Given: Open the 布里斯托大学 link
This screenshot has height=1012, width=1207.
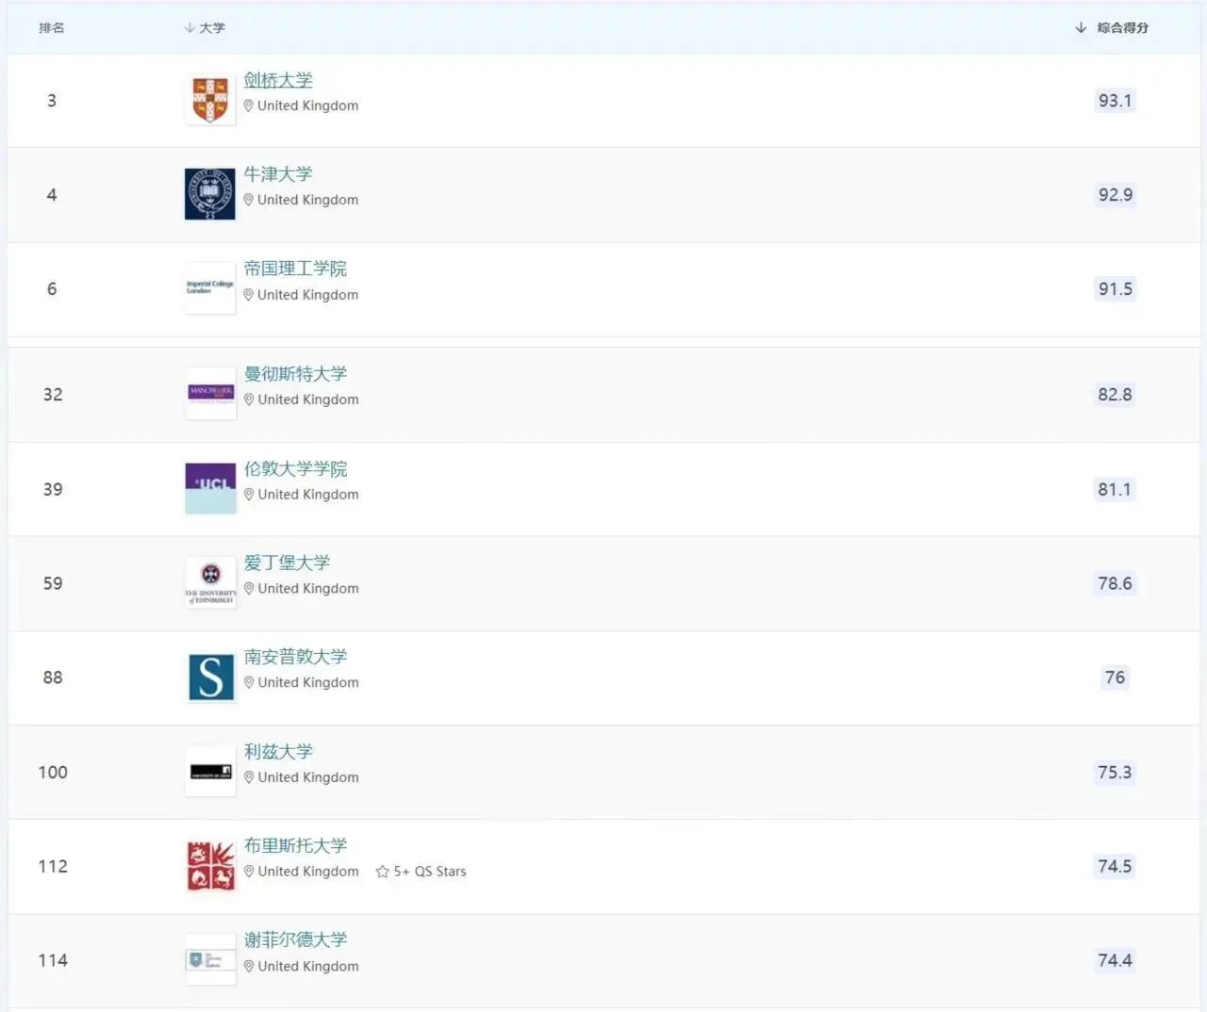Looking at the screenshot, I should pyautogui.click(x=295, y=846).
